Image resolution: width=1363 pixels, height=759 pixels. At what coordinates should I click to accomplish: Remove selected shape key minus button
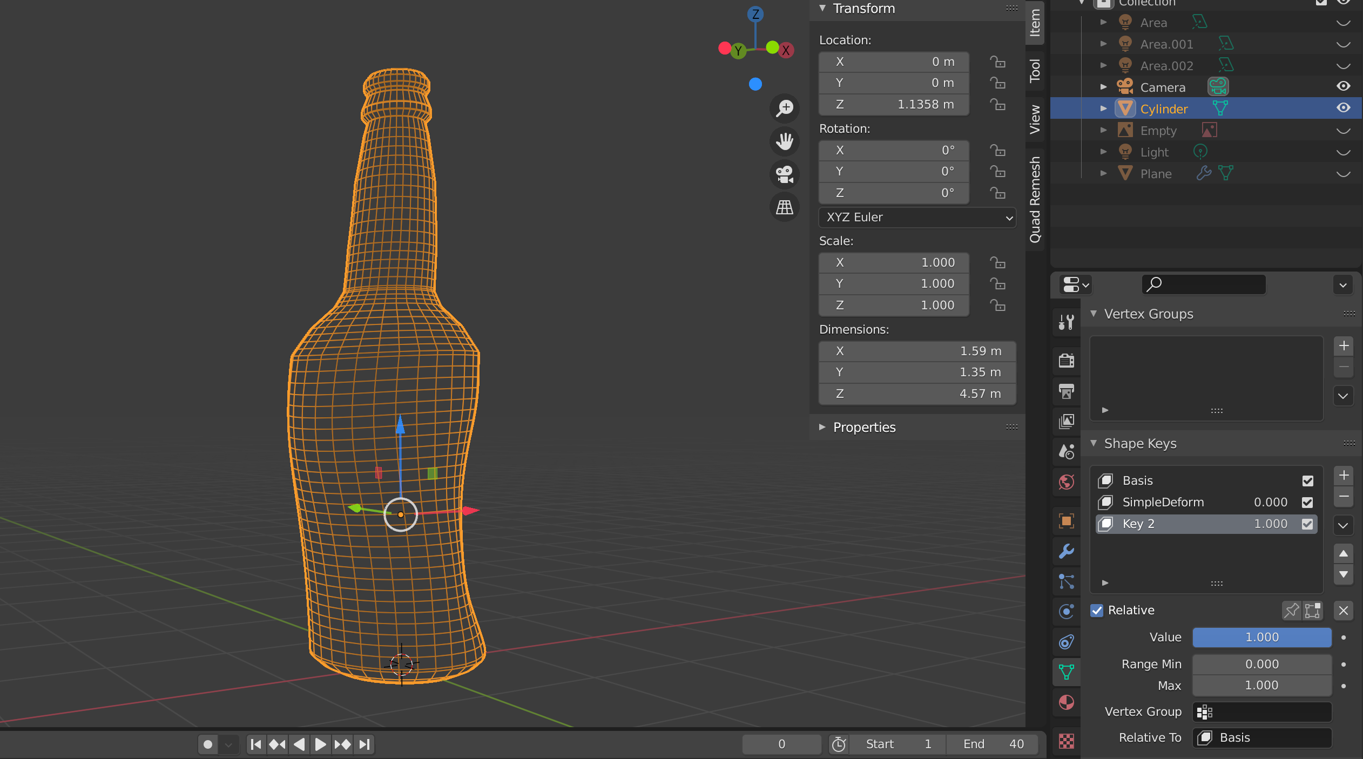pos(1344,497)
